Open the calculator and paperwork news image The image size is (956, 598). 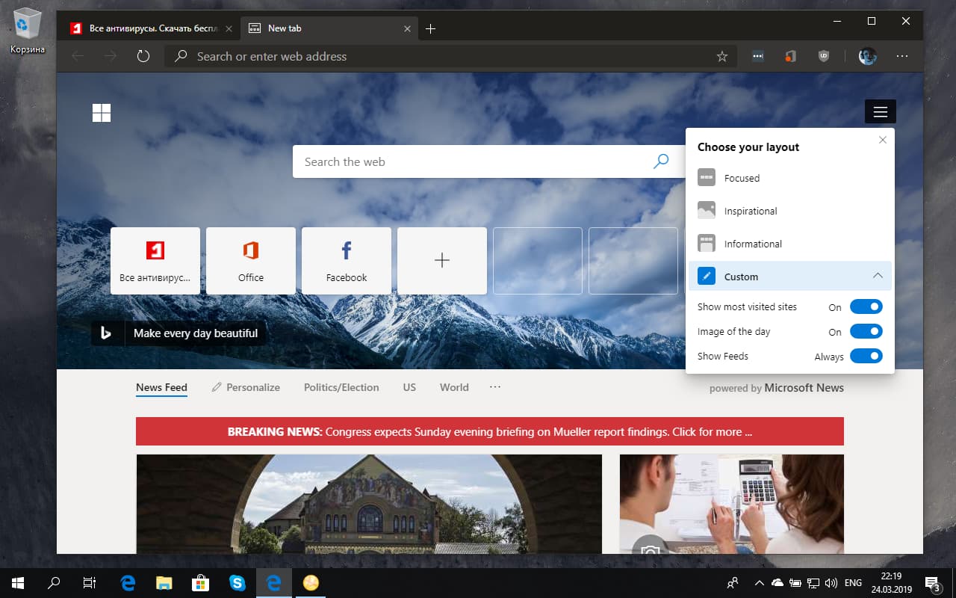(x=732, y=504)
